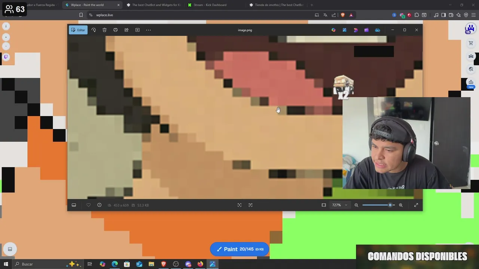This screenshot has width=479, height=269.
Task: Share the image from Photos toolbar
Action: [126, 30]
